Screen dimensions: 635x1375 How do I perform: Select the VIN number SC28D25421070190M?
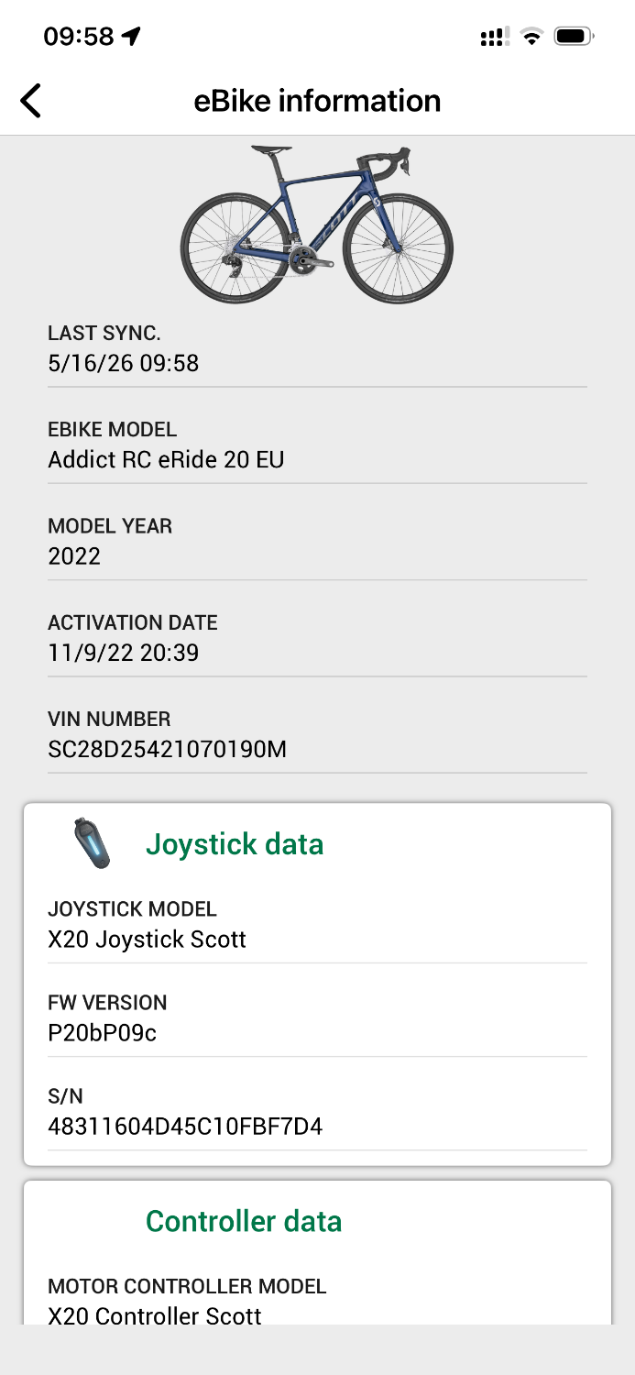click(167, 750)
